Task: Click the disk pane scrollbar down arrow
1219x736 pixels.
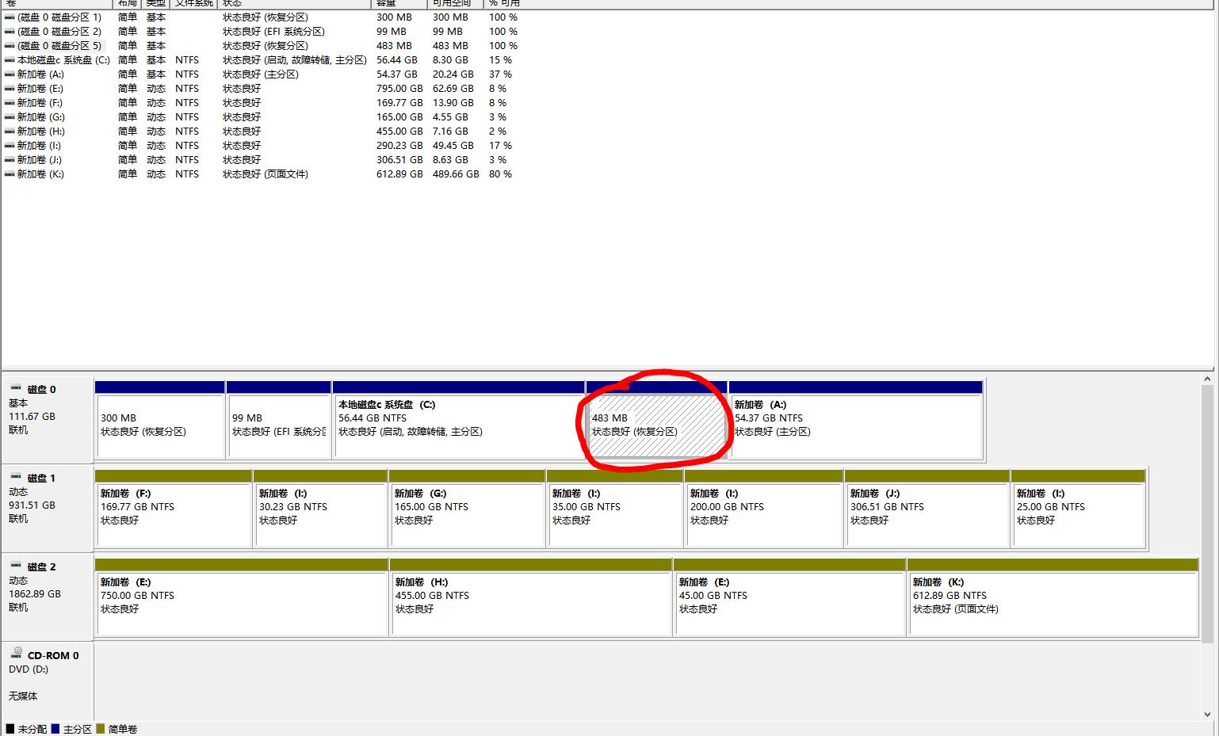Action: pos(1208,714)
